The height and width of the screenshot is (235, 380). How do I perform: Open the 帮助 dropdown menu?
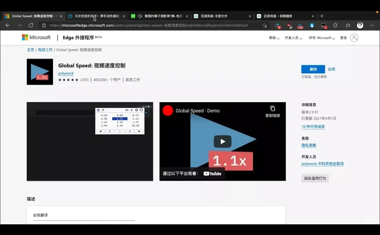click(274, 38)
